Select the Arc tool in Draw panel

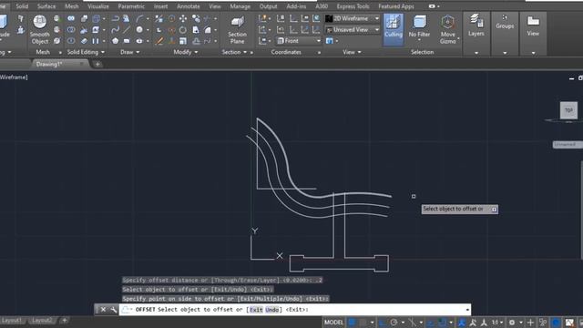(139, 18)
